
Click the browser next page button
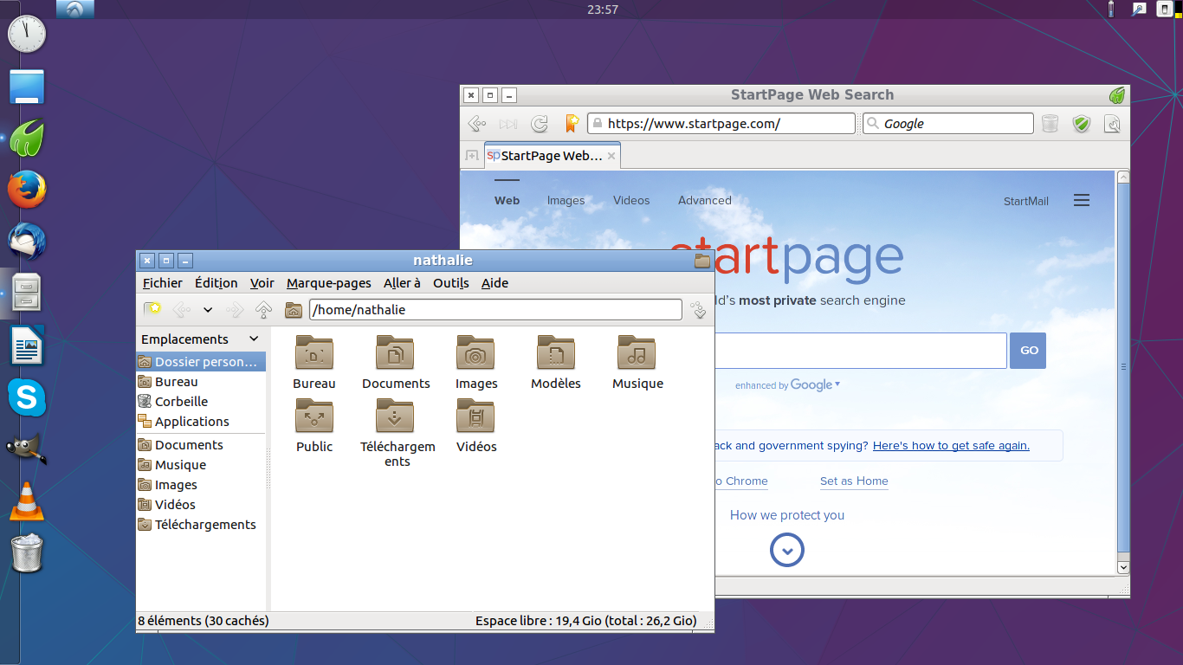[508, 124]
